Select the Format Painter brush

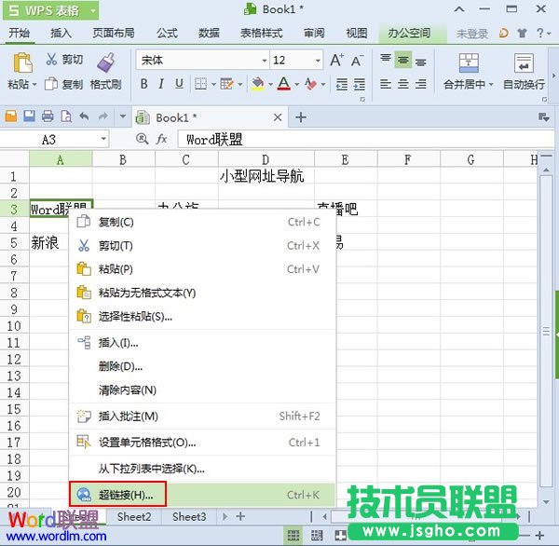(x=106, y=62)
